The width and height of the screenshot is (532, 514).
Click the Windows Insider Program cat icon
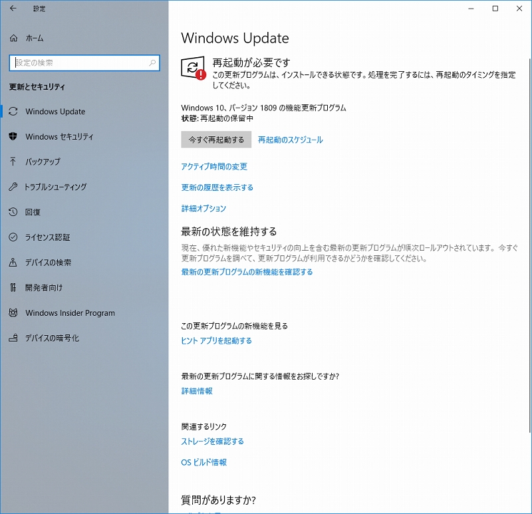click(x=13, y=313)
